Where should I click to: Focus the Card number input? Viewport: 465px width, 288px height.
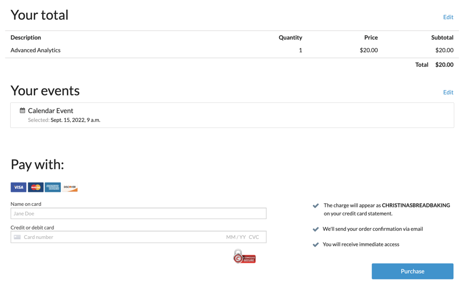click(x=118, y=237)
